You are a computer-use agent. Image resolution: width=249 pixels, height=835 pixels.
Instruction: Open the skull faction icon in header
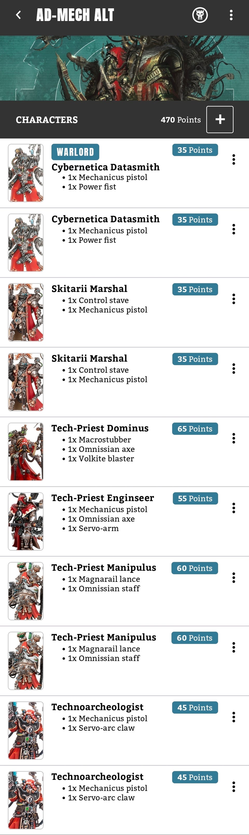click(200, 15)
